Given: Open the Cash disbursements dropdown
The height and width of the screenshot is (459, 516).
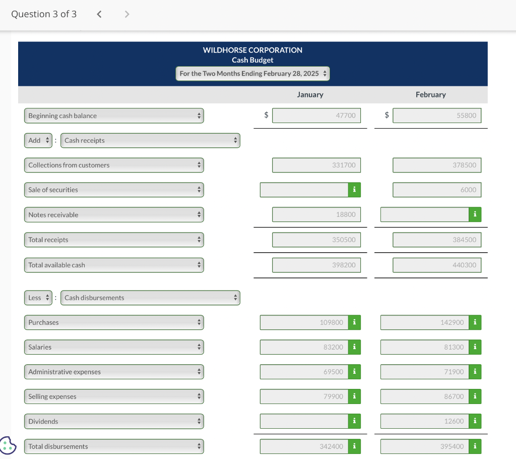Looking at the screenshot, I should pos(150,298).
